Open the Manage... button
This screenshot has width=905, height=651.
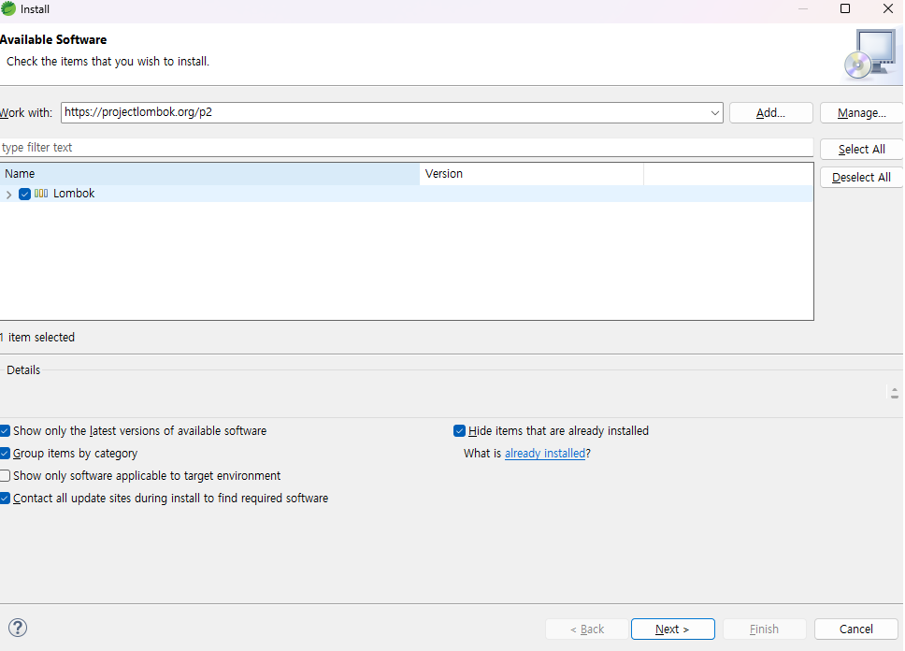(x=861, y=112)
